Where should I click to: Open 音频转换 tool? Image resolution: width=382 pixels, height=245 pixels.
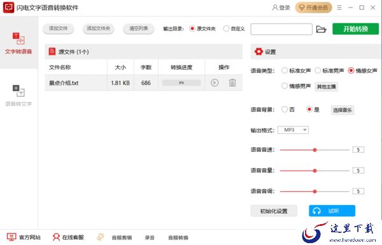178,238
